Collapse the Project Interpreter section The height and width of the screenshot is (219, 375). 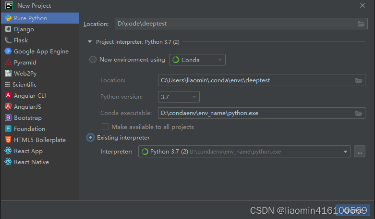90,42
